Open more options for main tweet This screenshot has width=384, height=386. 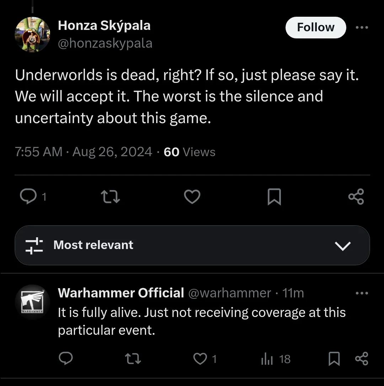pos(362,27)
